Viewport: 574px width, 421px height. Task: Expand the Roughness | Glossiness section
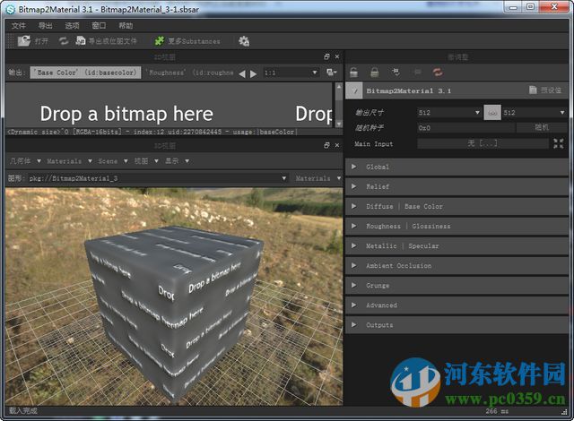point(457,227)
